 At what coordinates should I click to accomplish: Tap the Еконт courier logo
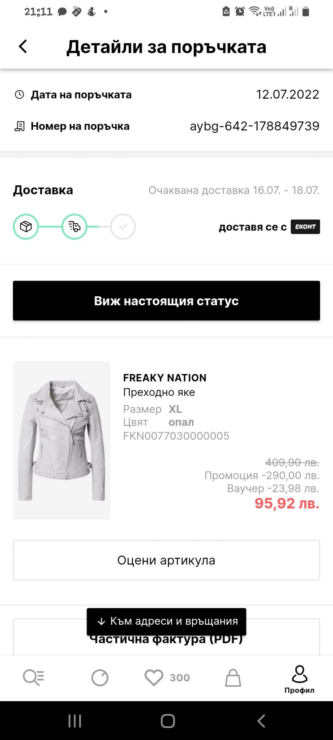(305, 227)
